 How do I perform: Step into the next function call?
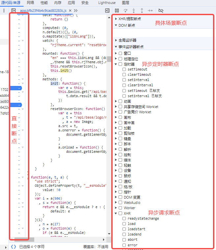[134, 11]
